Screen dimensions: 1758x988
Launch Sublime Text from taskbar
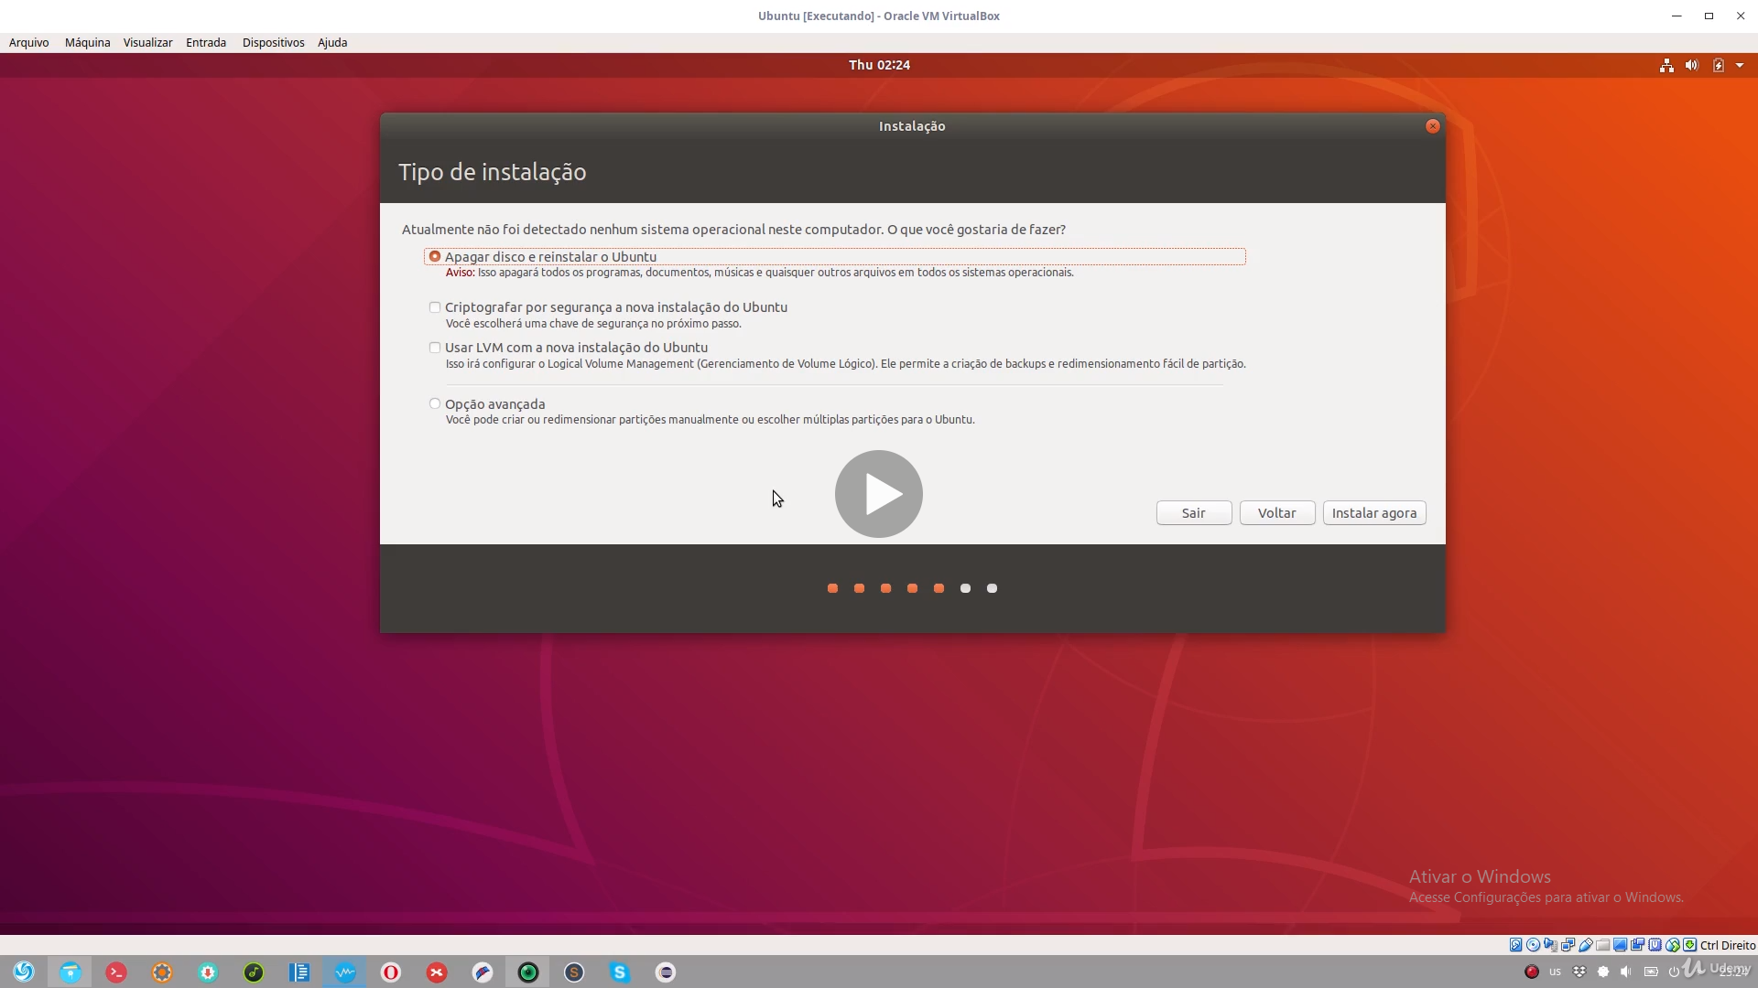pos(574,972)
